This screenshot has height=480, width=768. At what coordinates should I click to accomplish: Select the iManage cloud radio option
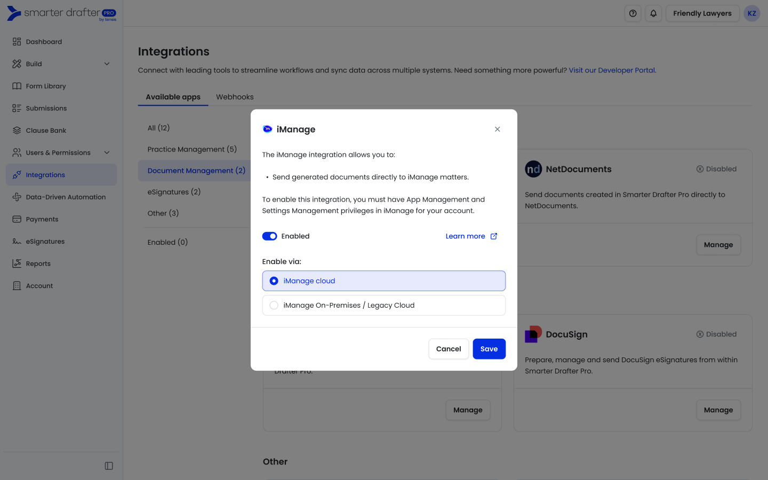pyautogui.click(x=274, y=281)
